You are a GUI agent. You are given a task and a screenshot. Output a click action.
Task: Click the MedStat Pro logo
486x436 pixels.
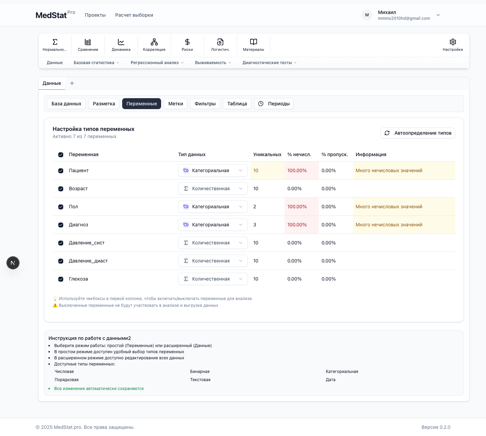pyautogui.click(x=55, y=15)
